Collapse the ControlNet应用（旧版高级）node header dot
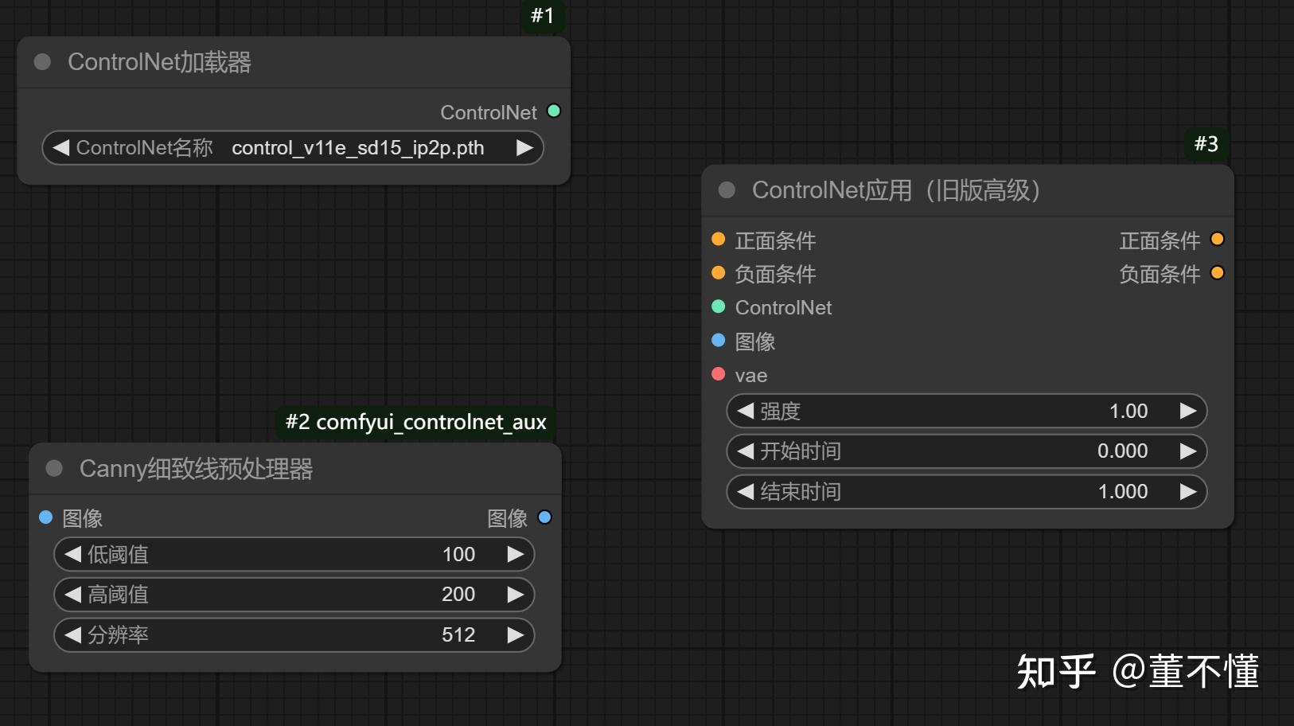 coord(725,190)
